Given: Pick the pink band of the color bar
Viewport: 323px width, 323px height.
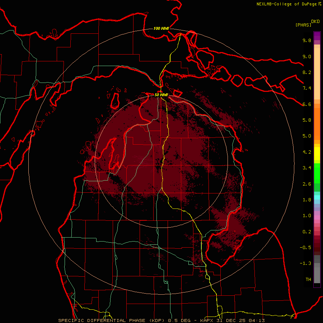Looking at the screenshot, I should 317,217.
